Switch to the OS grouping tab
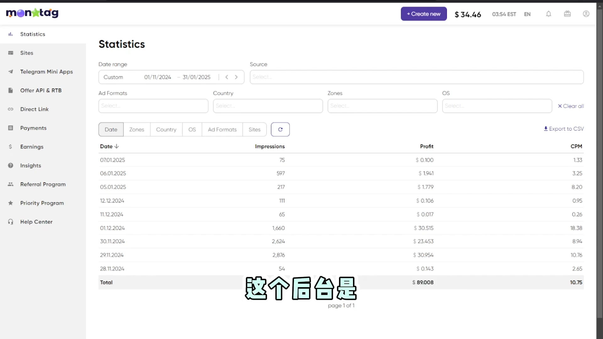Image resolution: width=603 pixels, height=339 pixels. (192, 129)
